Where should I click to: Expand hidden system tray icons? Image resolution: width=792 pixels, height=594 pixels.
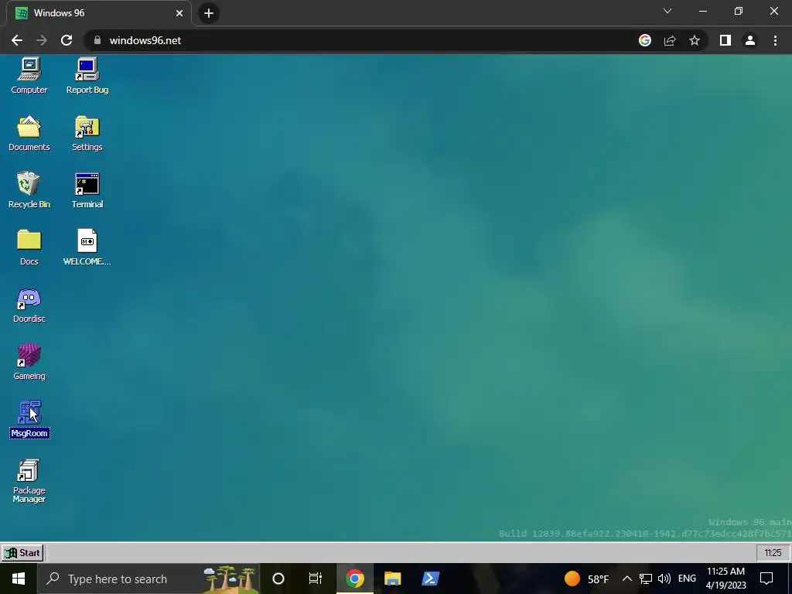tap(626, 579)
